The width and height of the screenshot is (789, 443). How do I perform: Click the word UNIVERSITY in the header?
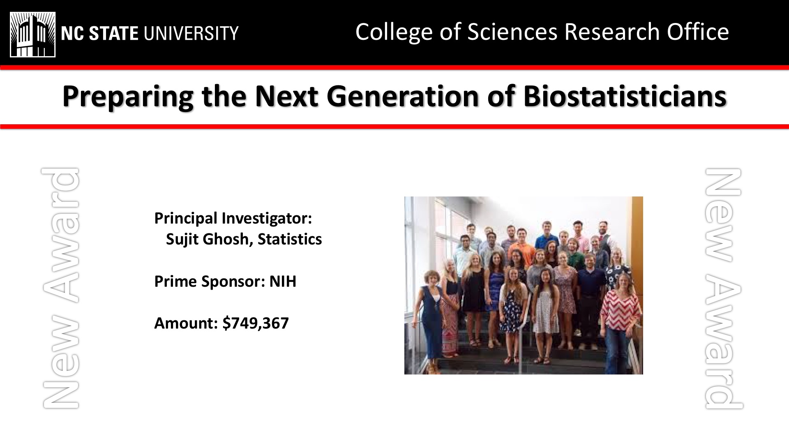pos(191,33)
